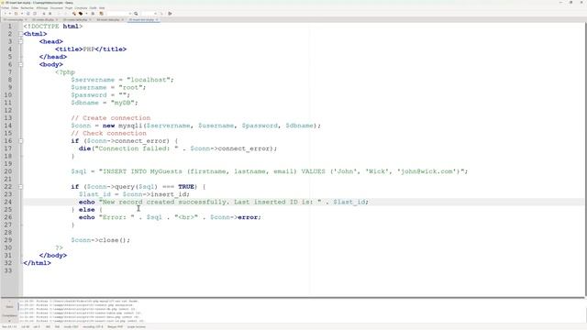Switch to the 02-create-db.php tab
Image resolution: width=587 pixels, height=330 pixels.
click(43, 19)
